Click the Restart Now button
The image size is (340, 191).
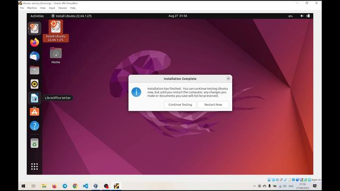[x=213, y=105]
